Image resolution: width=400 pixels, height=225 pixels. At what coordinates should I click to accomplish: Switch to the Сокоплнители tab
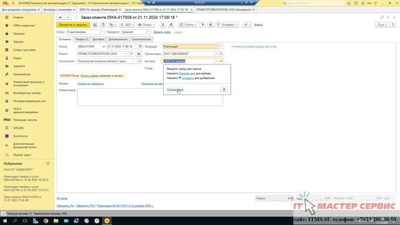pyautogui.click(x=141, y=39)
